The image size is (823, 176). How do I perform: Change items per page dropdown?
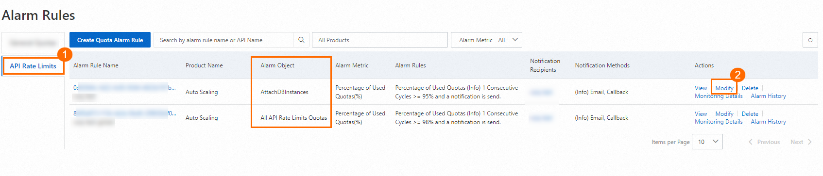click(x=707, y=142)
